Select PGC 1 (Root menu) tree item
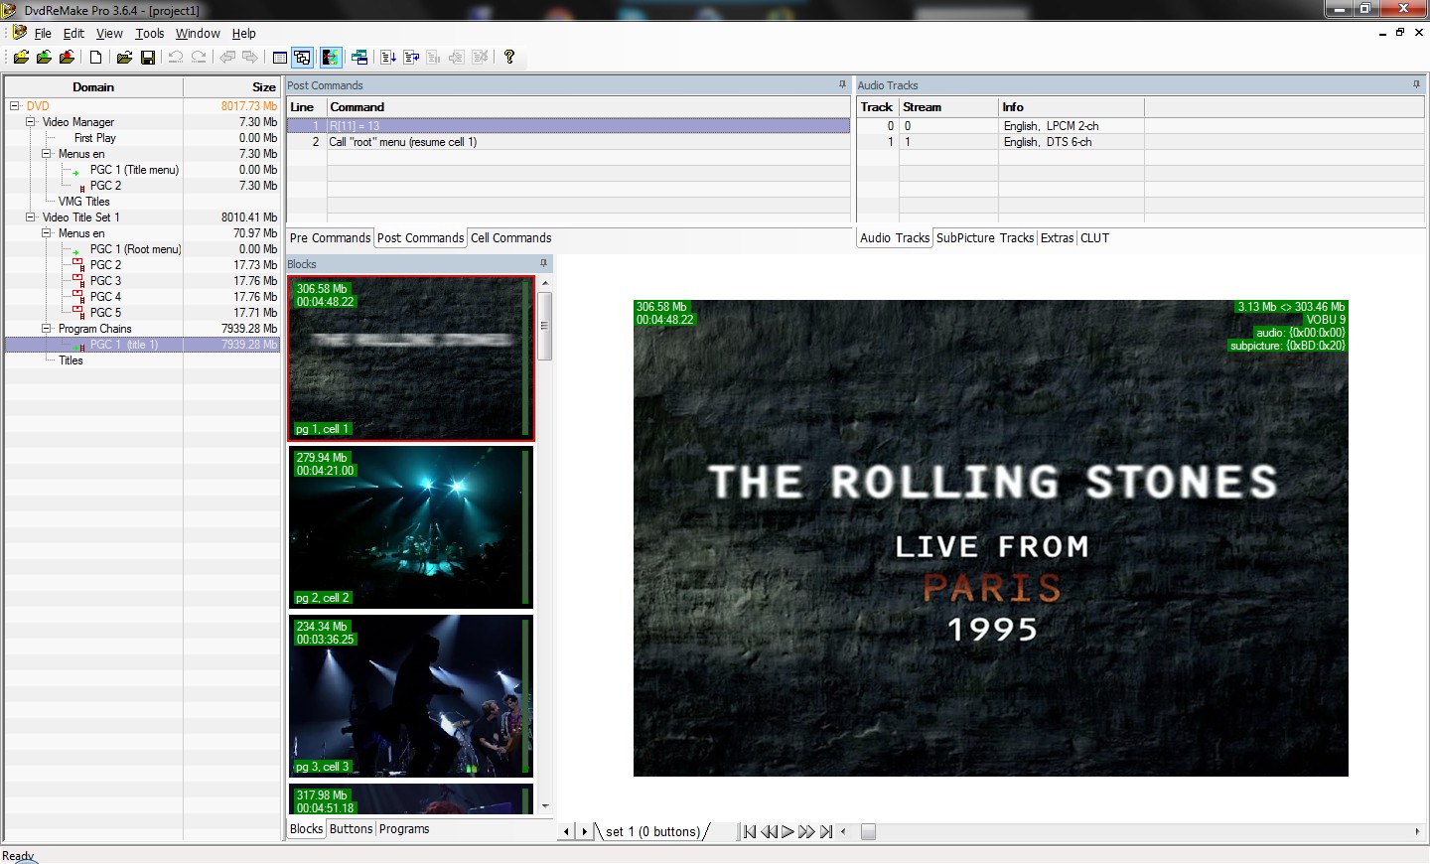 [x=135, y=249]
